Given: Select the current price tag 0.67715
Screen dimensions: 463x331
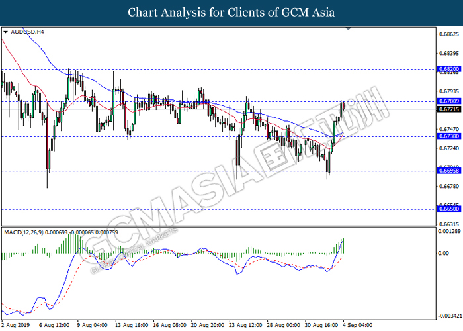Looking at the screenshot, I should coord(448,109).
